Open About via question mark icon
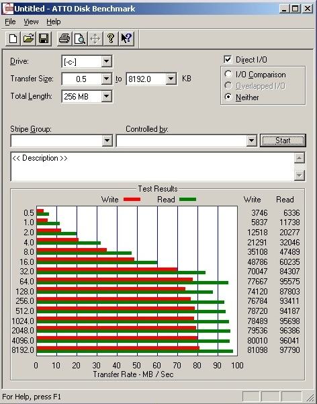The image size is (317, 404). click(111, 39)
